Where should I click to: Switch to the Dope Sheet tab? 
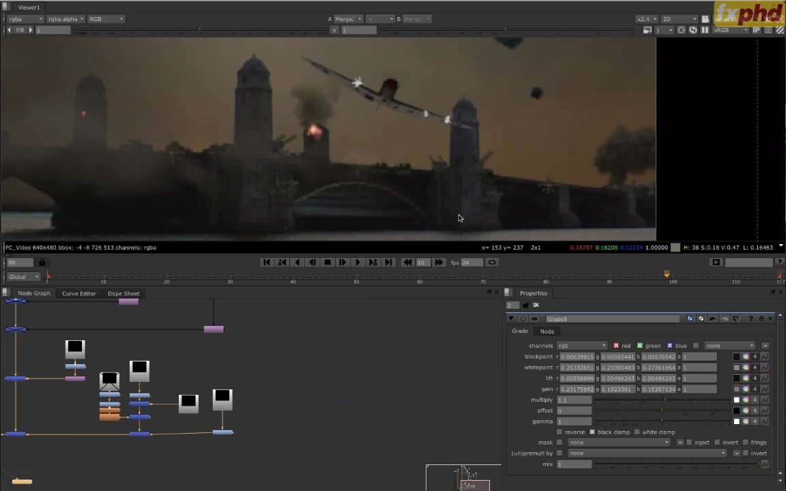(123, 294)
